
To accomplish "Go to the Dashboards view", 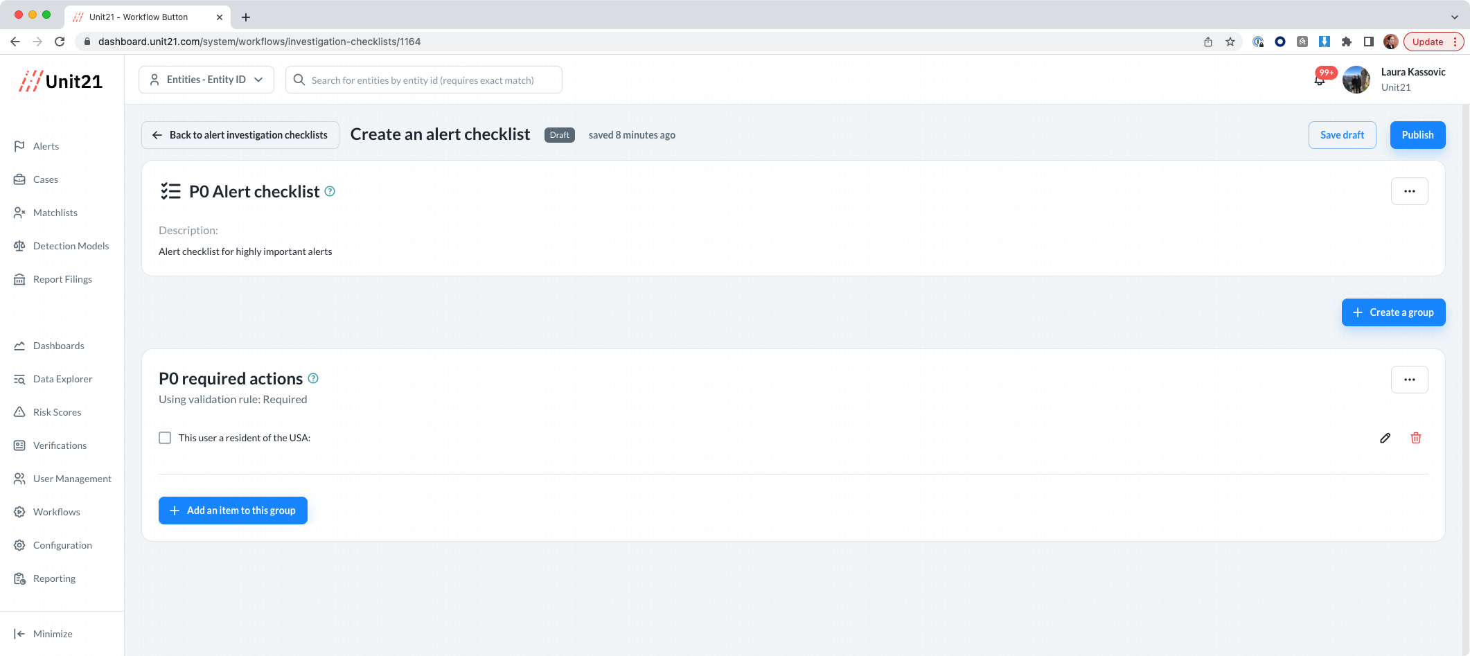I will tap(58, 345).
